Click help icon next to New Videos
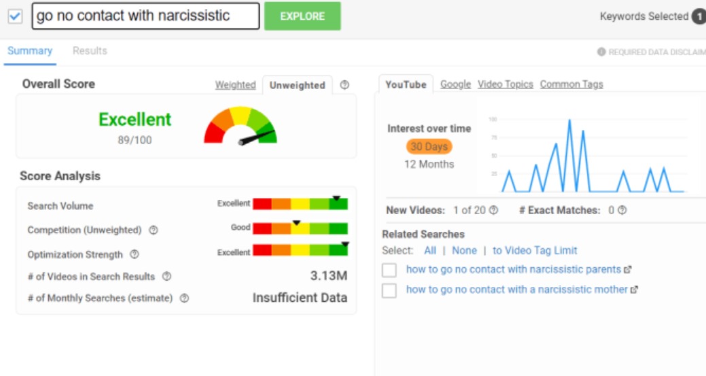The width and height of the screenshot is (706, 376). click(x=493, y=211)
